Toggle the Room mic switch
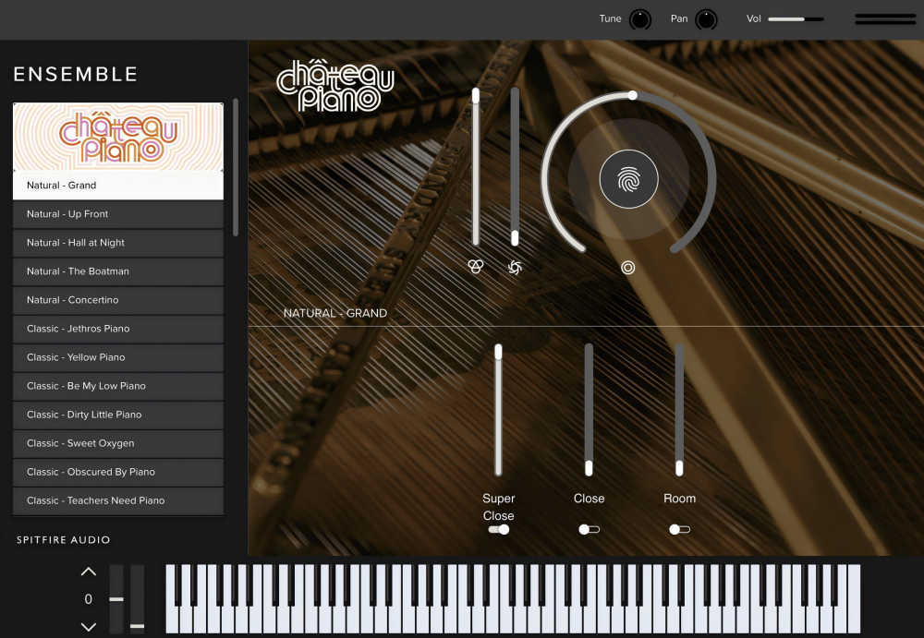Viewport: 924px width, 638px height. (x=679, y=529)
